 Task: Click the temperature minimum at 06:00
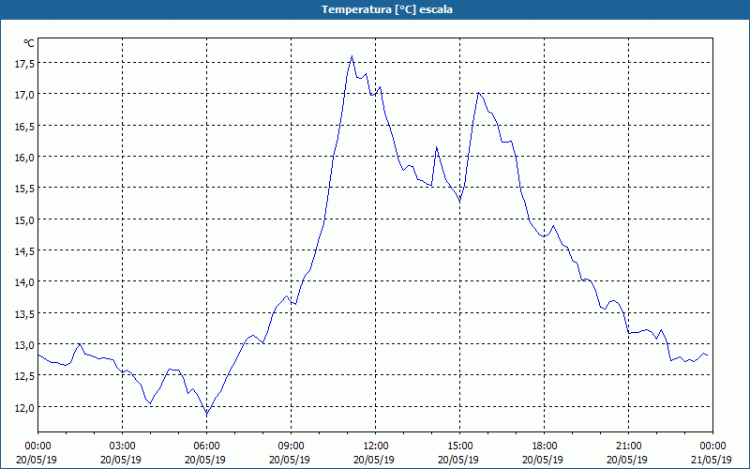coord(206,414)
